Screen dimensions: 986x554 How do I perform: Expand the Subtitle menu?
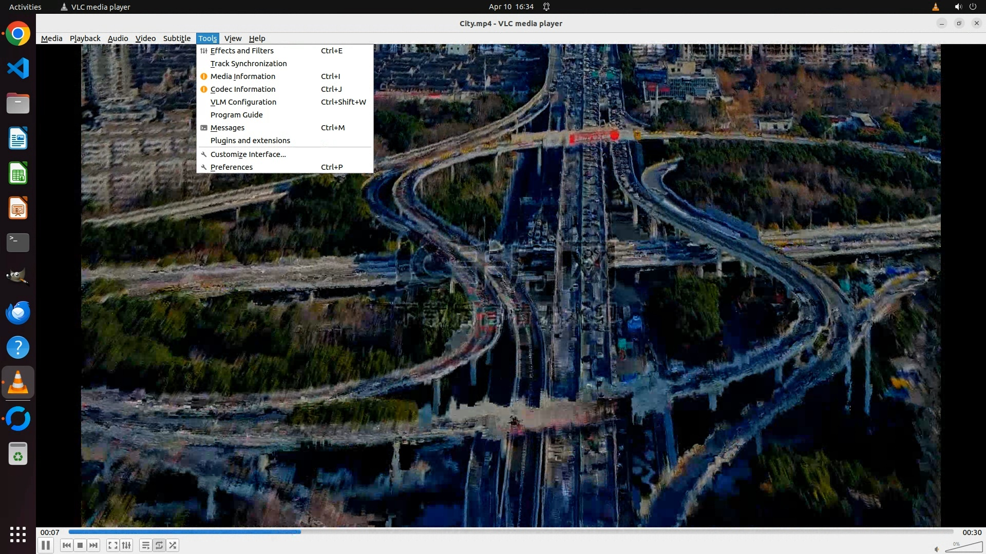click(177, 38)
